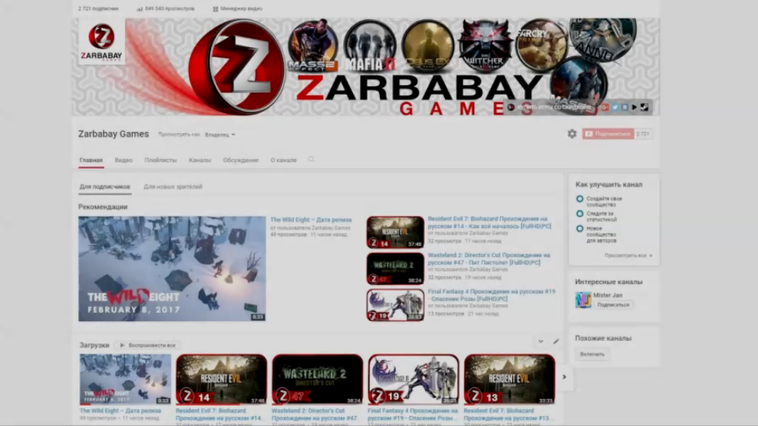Click the last social icon on banner

[645, 107]
